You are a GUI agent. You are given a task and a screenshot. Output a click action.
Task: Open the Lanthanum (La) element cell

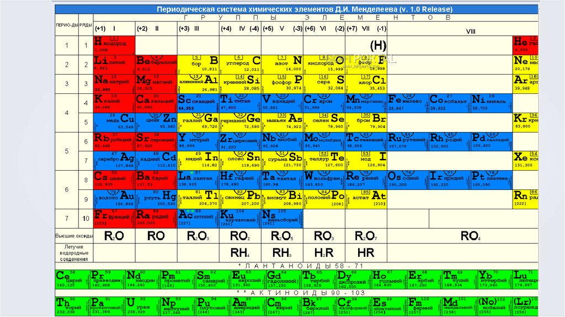click(x=198, y=180)
